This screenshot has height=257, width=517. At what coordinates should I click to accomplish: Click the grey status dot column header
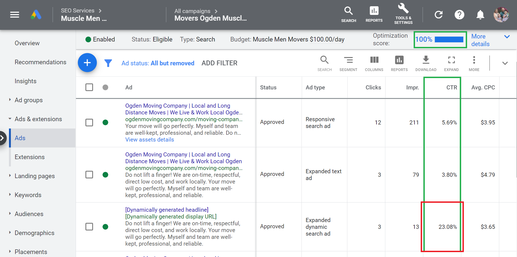(106, 87)
